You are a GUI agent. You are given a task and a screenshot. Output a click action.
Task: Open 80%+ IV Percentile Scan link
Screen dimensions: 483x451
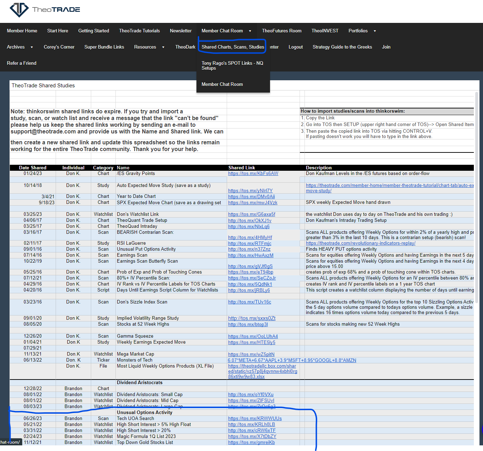252,278
